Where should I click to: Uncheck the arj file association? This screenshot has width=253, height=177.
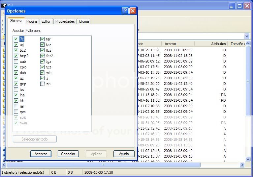[16, 44]
